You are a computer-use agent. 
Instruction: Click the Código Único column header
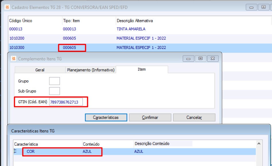pos(20,21)
